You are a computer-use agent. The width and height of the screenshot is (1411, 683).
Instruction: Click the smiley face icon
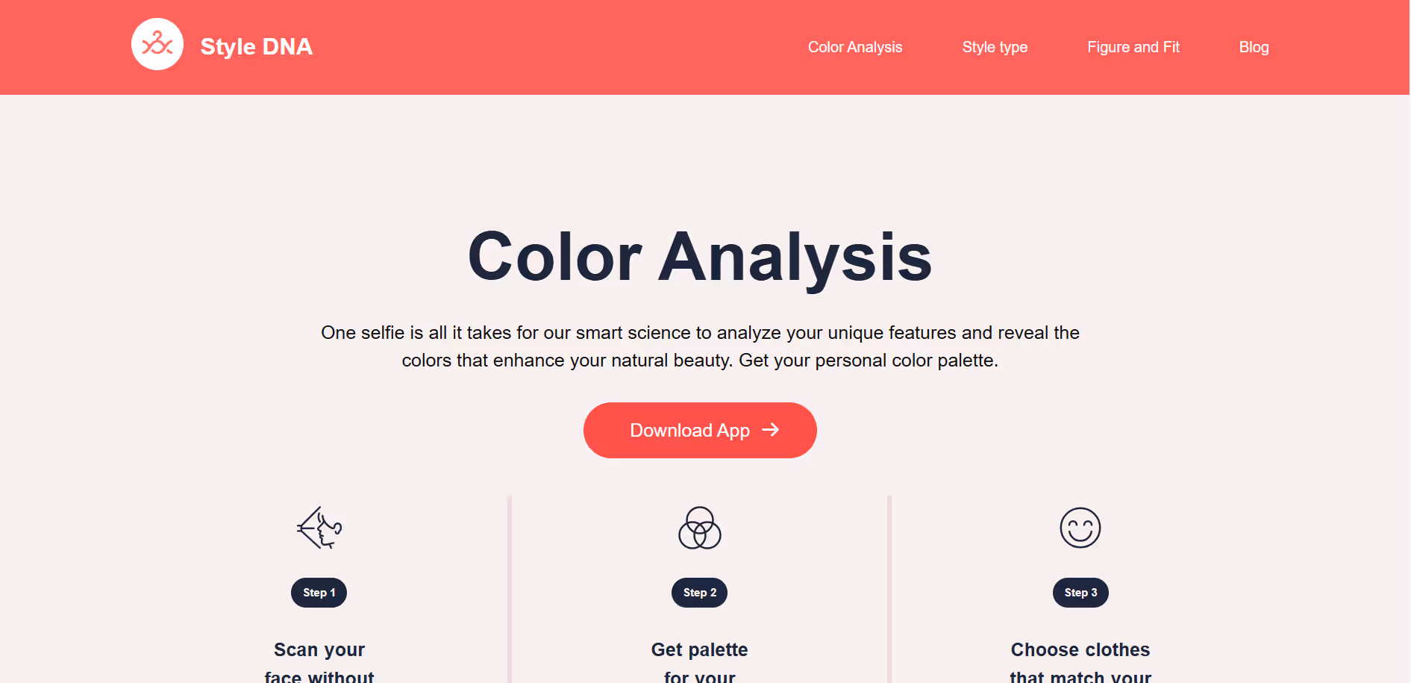click(1080, 528)
